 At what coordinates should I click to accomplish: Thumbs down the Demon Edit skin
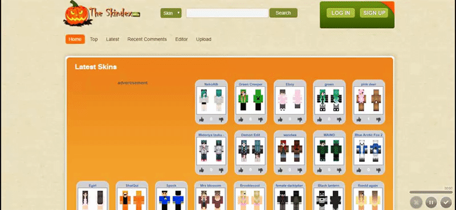(x=260, y=170)
